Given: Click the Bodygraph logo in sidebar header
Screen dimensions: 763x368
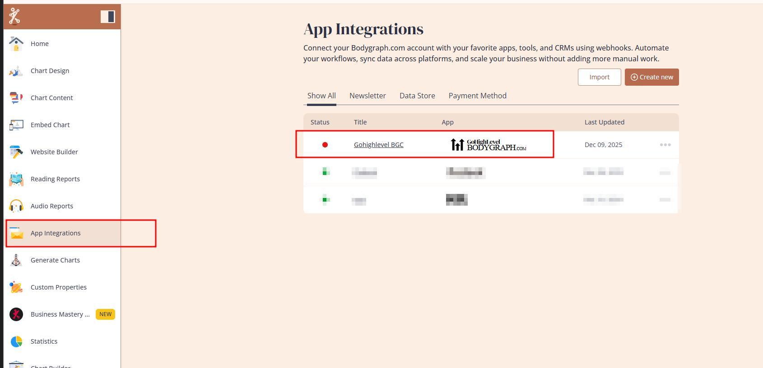Looking at the screenshot, I should coord(14,16).
